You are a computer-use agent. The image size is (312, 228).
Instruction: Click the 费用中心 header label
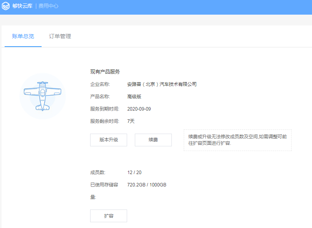click(x=49, y=6)
